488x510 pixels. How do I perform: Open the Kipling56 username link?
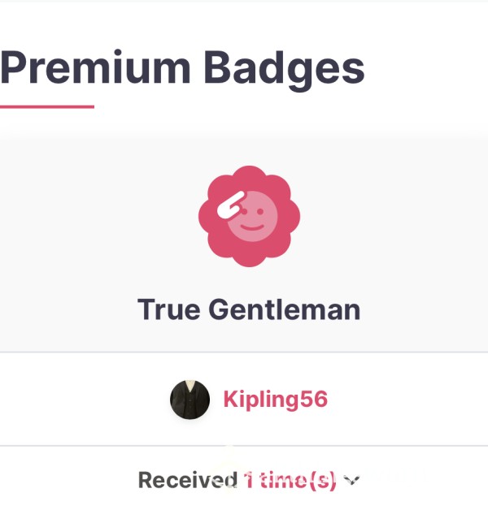point(275,400)
